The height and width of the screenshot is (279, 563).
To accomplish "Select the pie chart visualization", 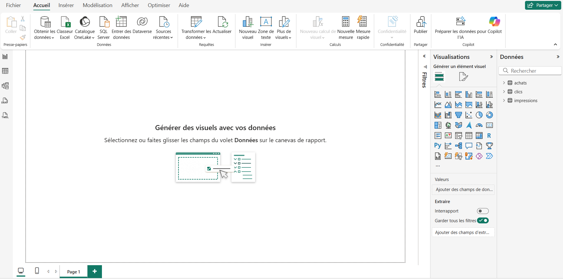I will tap(479, 115).
